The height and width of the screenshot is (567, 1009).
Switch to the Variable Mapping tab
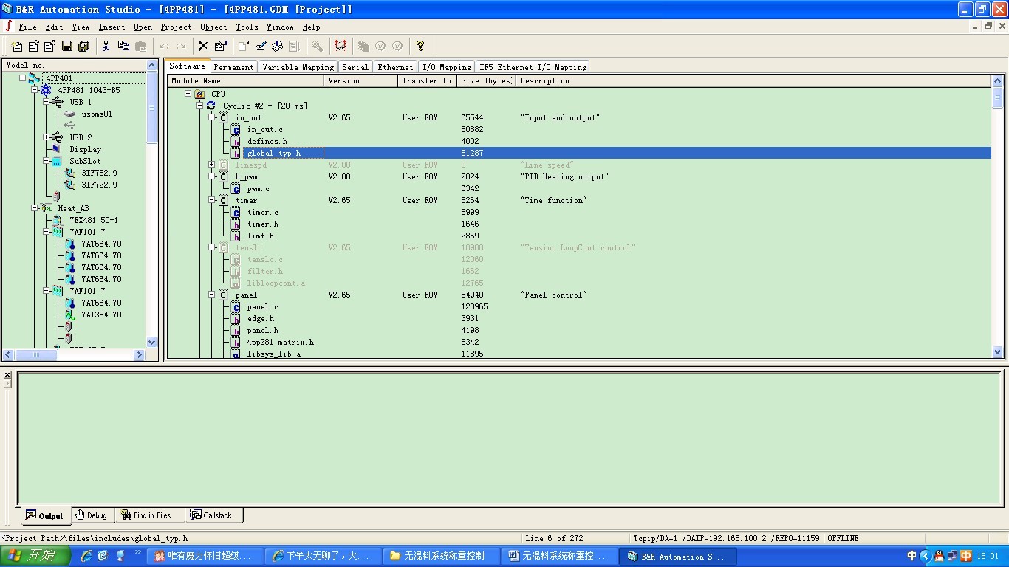[x=298, y=67]
